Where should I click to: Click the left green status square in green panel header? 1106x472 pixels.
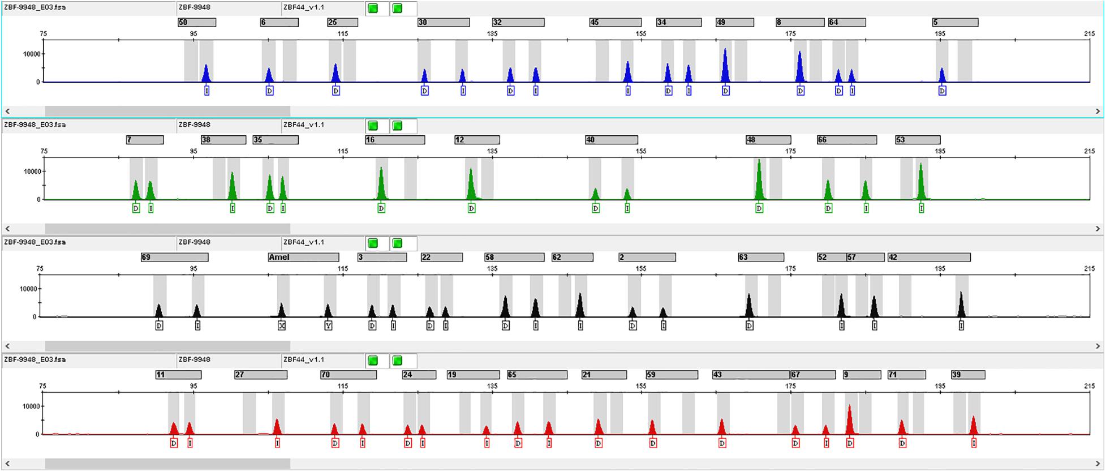coord(373,126)
